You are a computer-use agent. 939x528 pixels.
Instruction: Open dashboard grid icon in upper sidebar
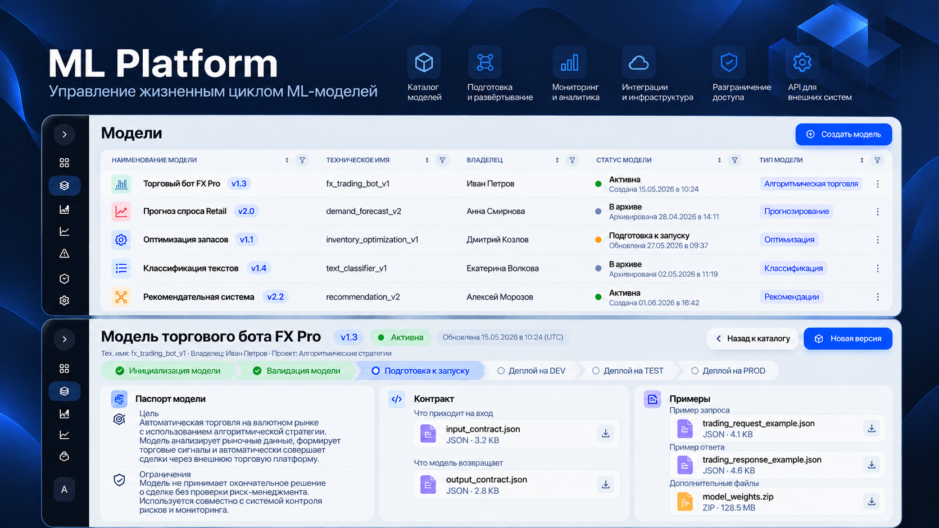tap(65, 163)
